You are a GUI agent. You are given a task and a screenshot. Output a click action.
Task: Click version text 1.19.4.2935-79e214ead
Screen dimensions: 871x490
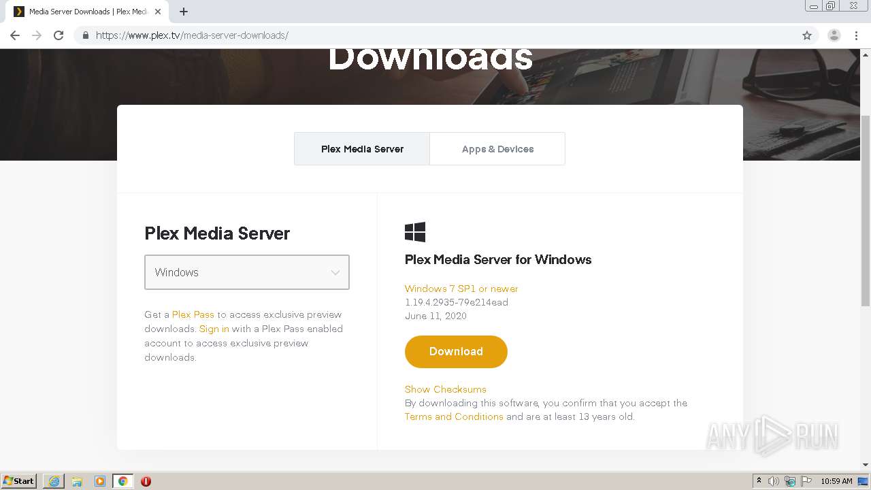coord(457,302)
